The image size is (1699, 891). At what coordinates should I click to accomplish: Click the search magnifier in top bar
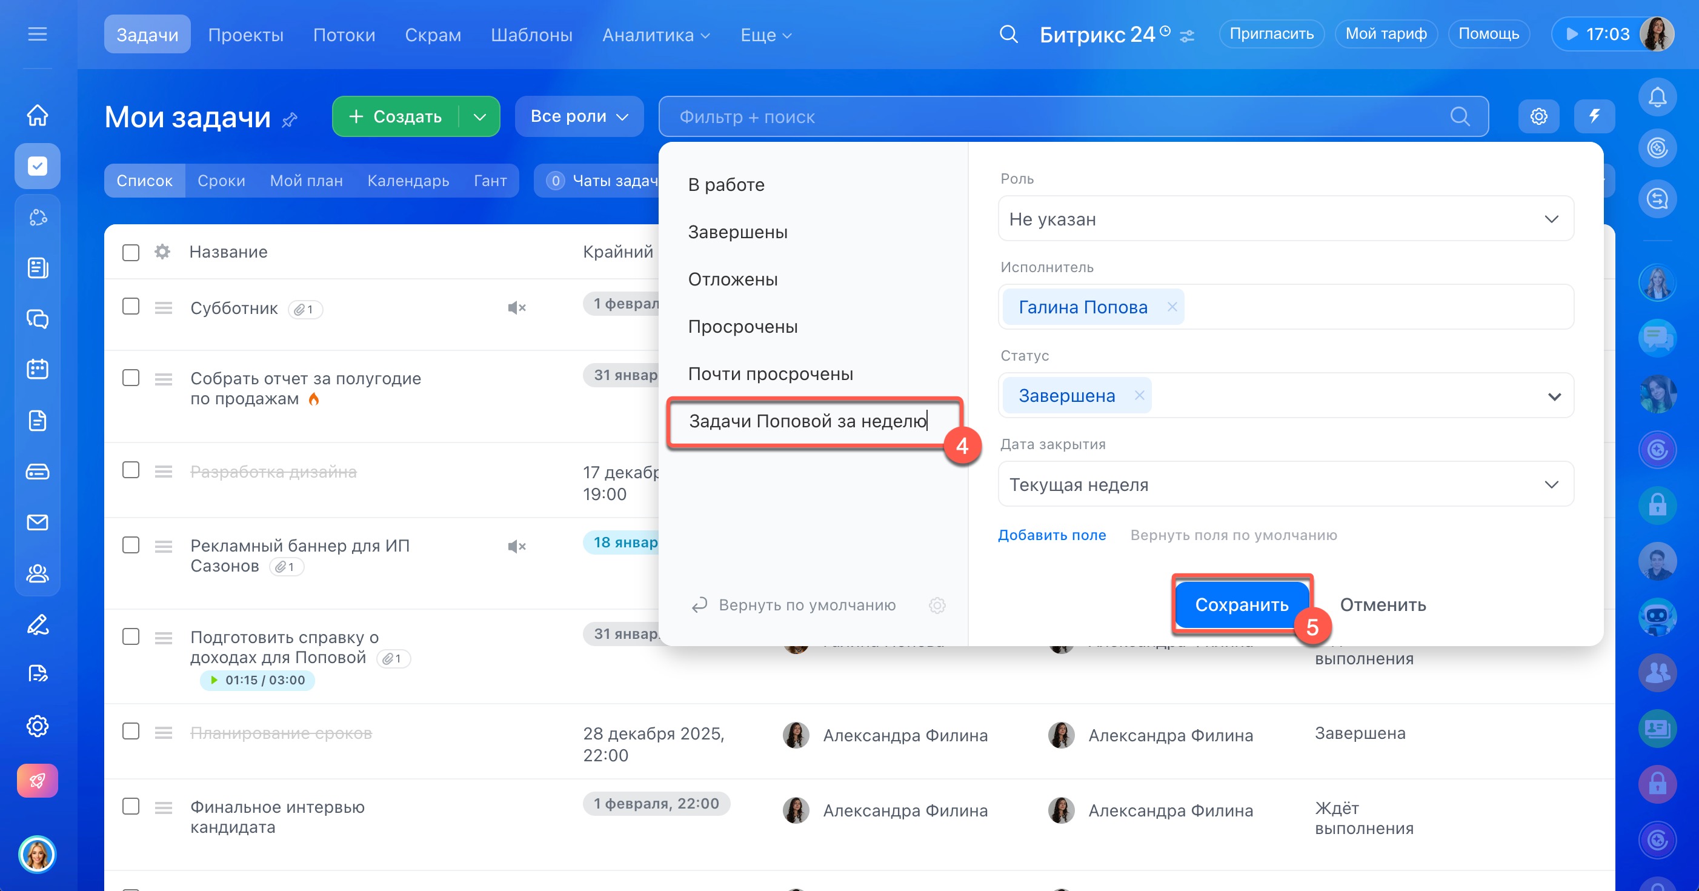click(1008, 35)
